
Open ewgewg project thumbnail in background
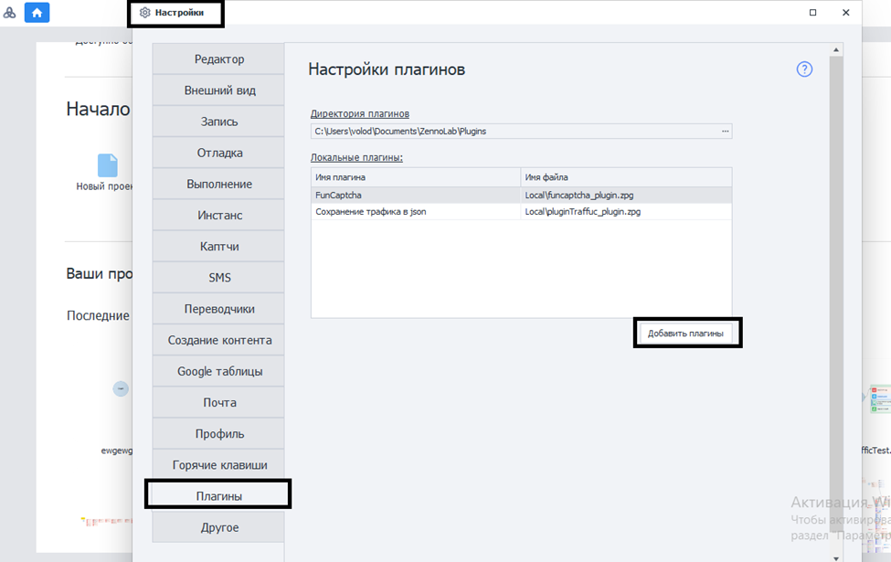(x=120, y=388)
